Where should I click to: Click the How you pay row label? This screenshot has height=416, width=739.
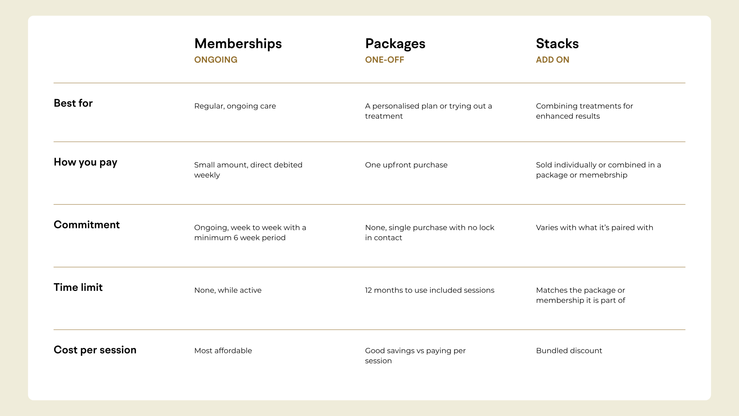pos(85,163)
